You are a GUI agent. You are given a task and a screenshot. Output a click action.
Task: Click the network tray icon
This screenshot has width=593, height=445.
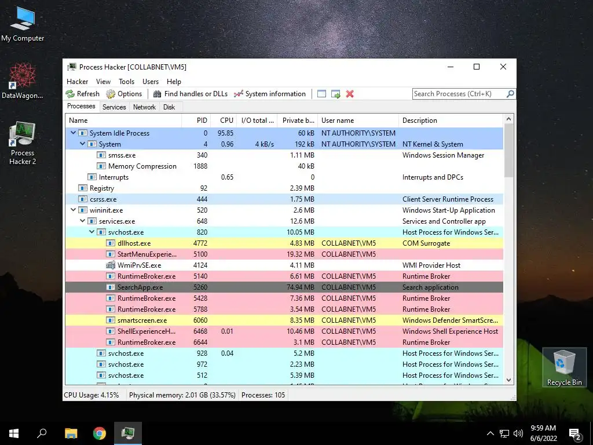tap(504, 433)
